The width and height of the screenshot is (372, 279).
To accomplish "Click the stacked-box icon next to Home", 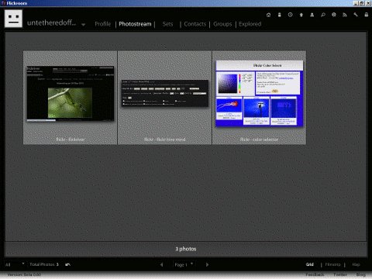I will 279,15.
